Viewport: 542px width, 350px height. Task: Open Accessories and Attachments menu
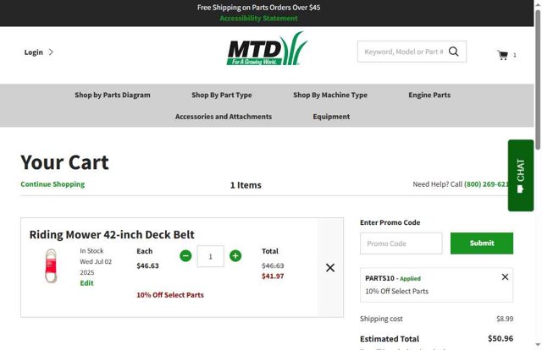click(x=224, y=117)
